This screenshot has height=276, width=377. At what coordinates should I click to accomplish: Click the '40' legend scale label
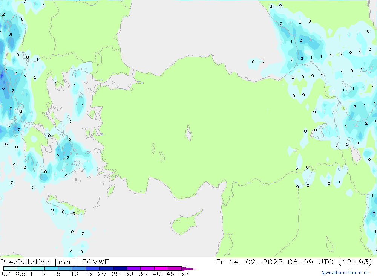tap(157, 274)
